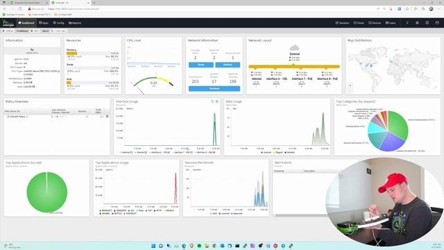
Task: Toggle Interface 8 - PoE in Interface Usage legend
Action: point(205,153)
